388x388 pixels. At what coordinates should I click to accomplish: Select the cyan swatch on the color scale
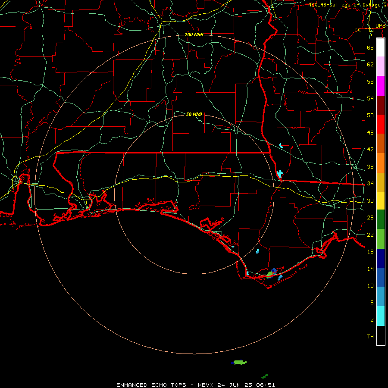coord(381,316)
